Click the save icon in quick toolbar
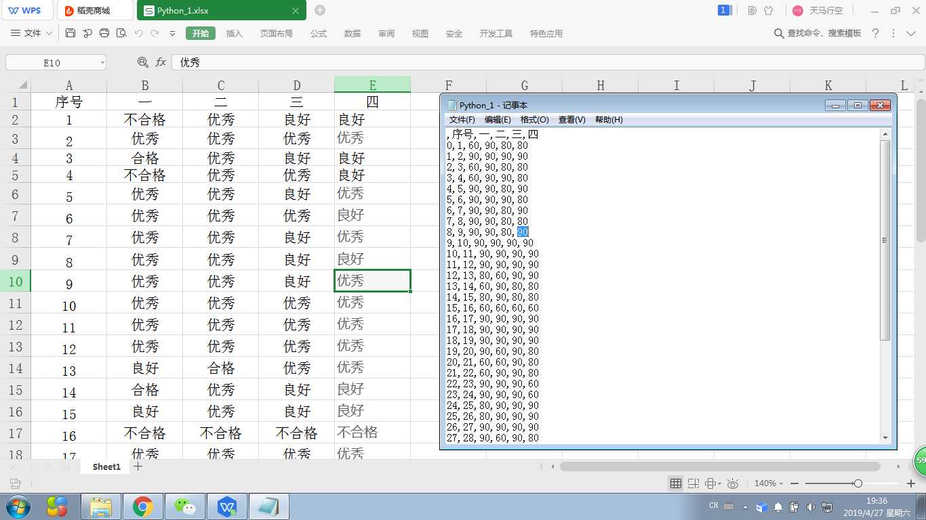This screenshot has height=520, width=926. tap(71, 33)
